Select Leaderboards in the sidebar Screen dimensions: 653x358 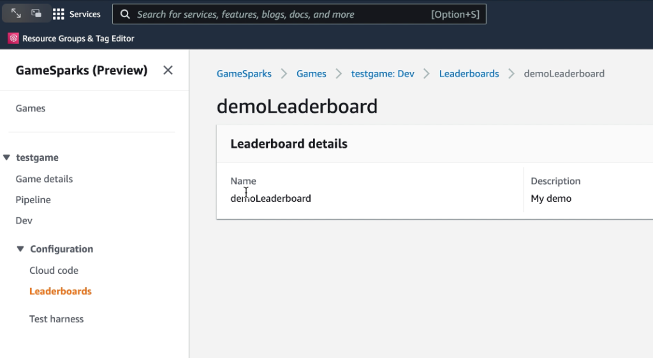click(x=61, y=291)
